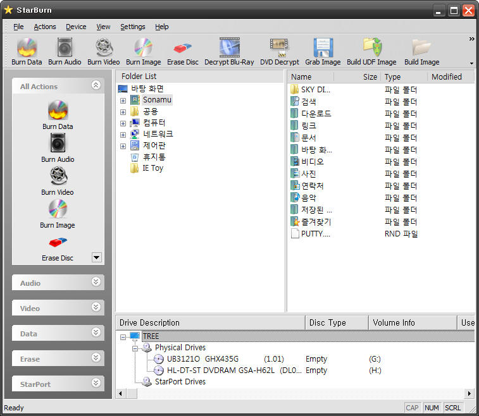Expand the Data panel
Image resolution: width=479 pixels, height=416 pixels.
pyautogui.click(x=96, y=333)
